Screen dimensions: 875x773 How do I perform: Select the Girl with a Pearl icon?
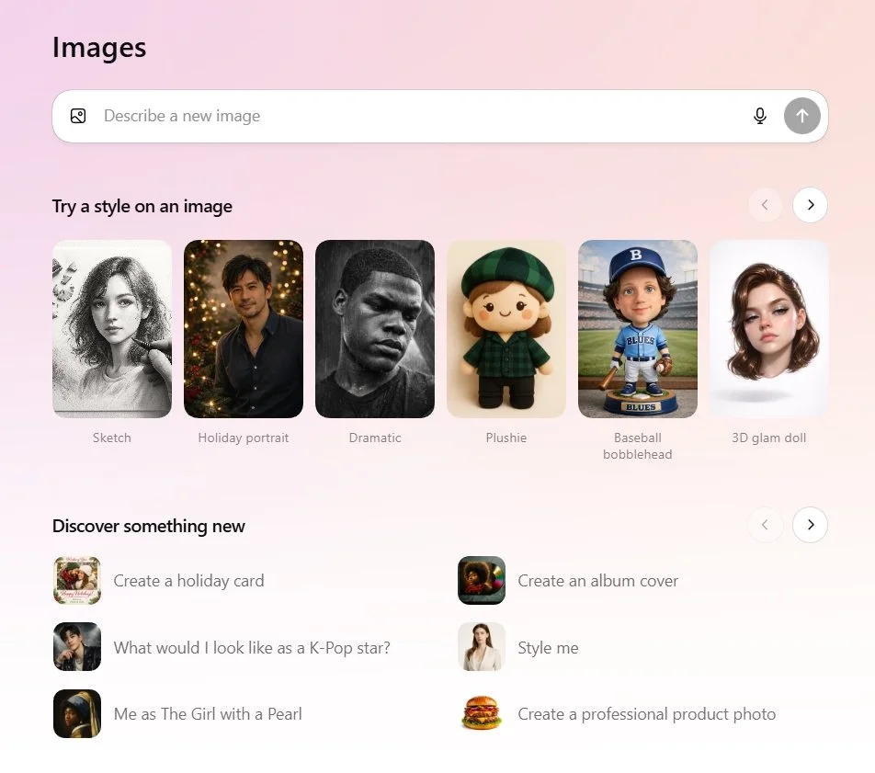pos(77,713)
